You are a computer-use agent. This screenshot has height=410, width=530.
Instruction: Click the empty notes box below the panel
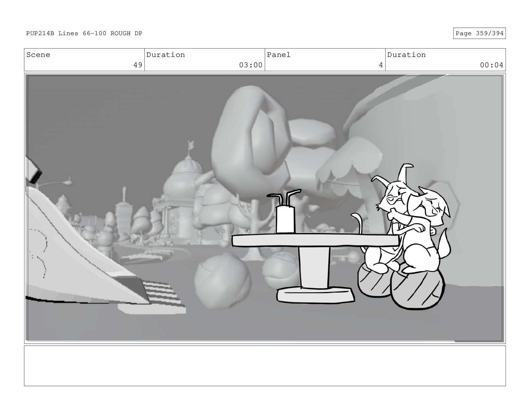coord(265,366)
